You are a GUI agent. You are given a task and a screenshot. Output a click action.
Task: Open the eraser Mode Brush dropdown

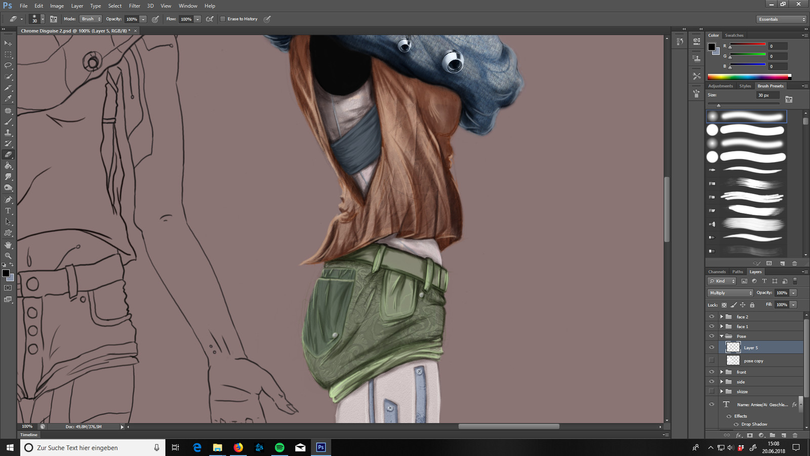click(91, 19)
